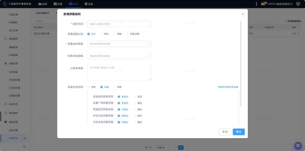Open the chat bubble widget
Image resolution: width=305 pixels, height=151 pixels.
[298, 146]
